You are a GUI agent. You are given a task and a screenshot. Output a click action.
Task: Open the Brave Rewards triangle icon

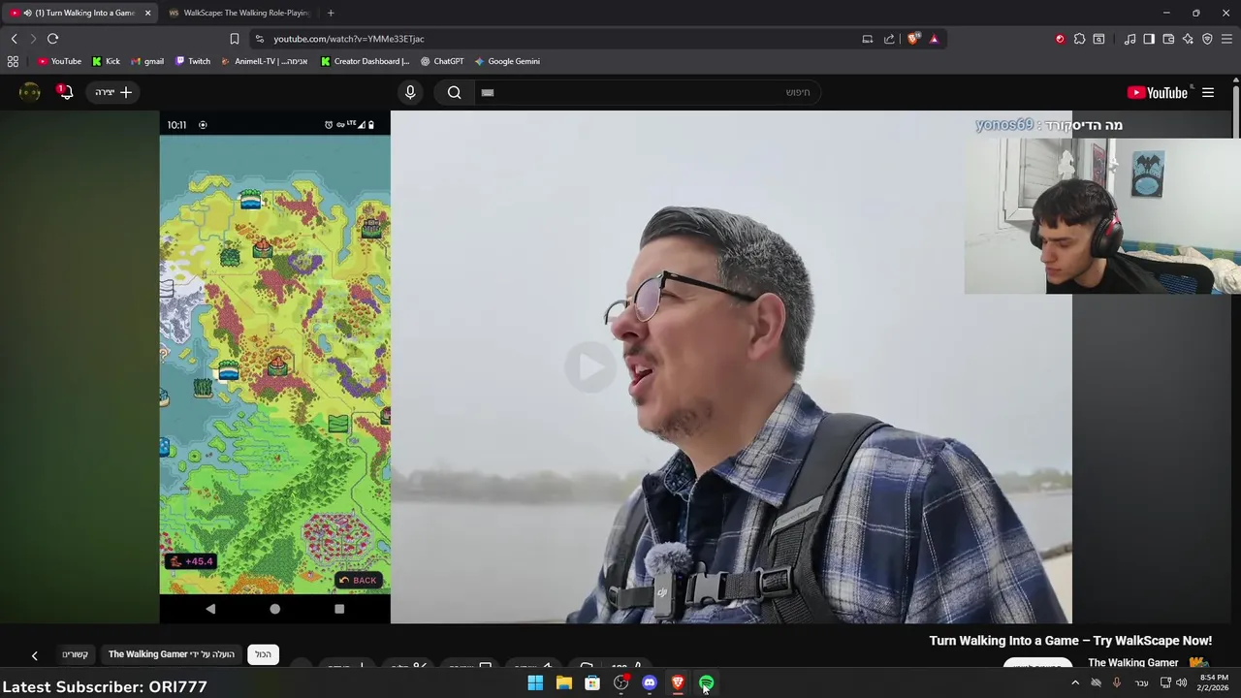click(934, 39)
